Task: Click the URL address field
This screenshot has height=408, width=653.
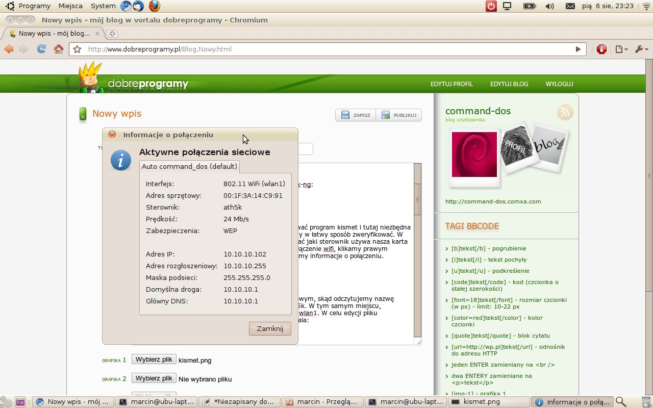Action: 326,49
